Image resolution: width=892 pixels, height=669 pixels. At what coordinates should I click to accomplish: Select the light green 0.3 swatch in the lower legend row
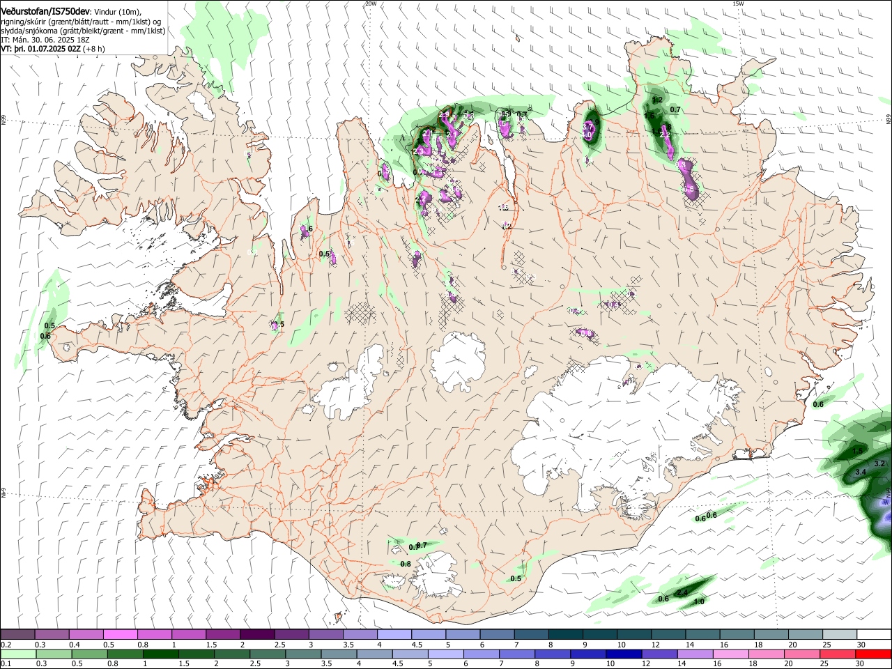54,654
